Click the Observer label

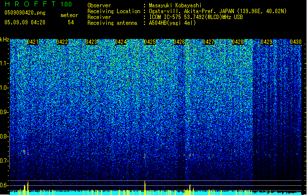point(99,5)
